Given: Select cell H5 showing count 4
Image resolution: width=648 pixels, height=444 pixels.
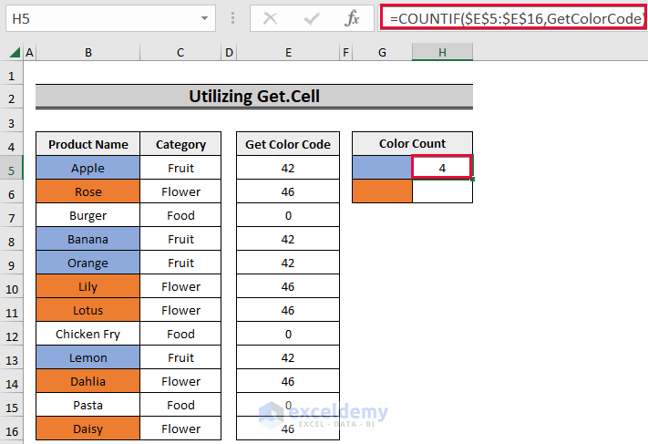Looking at the screenshot, I should tap(442, 168).
